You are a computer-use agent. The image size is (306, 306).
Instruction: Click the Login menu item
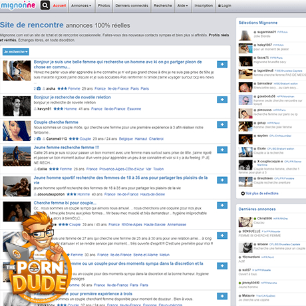pos(225,5)
